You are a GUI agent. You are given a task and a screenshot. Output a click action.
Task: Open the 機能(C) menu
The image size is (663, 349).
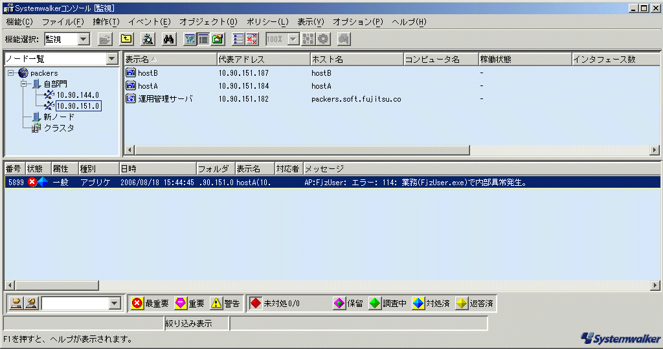[x=19, y=21]
